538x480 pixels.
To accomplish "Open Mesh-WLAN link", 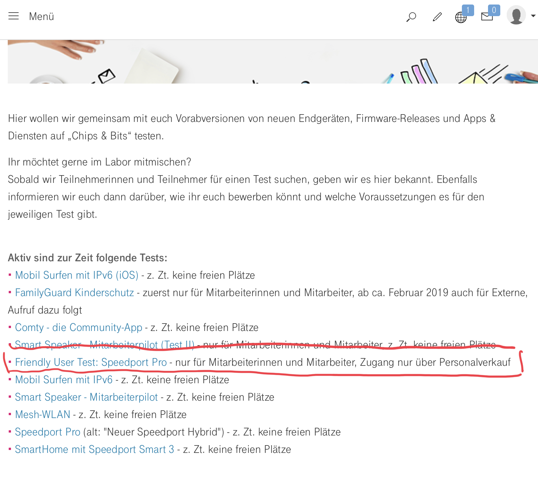I will pos(43,415).
